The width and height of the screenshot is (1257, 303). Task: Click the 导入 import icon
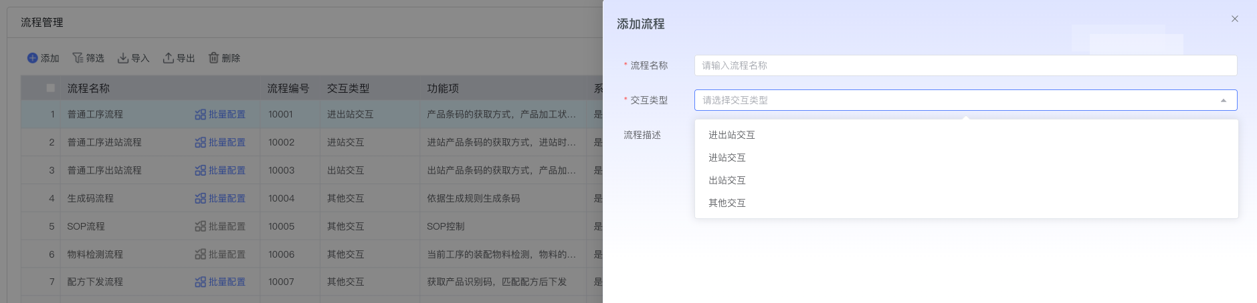coord(123,58)
